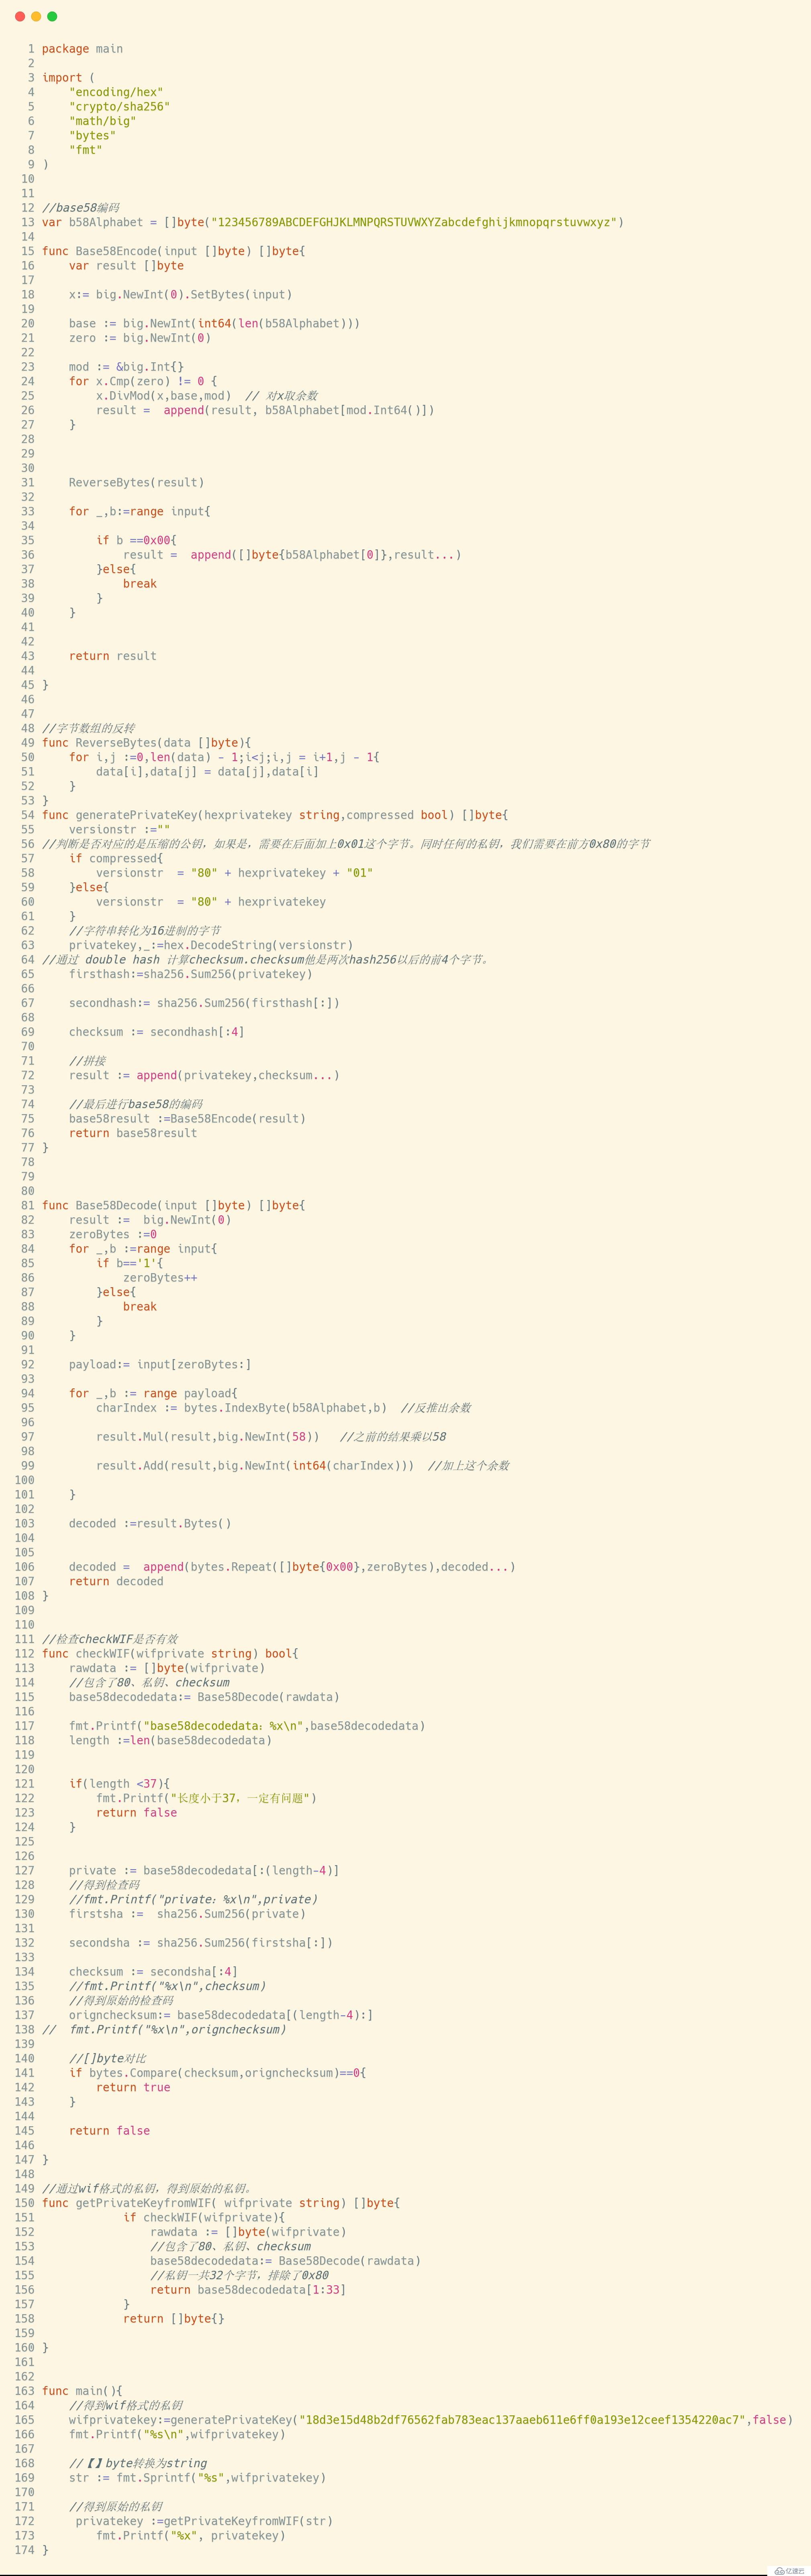Click the 'func ReverseBytes(data []byte)' declaration
Screen dimensions: 811x2576
pyautogui.click(x=146, y=743)
